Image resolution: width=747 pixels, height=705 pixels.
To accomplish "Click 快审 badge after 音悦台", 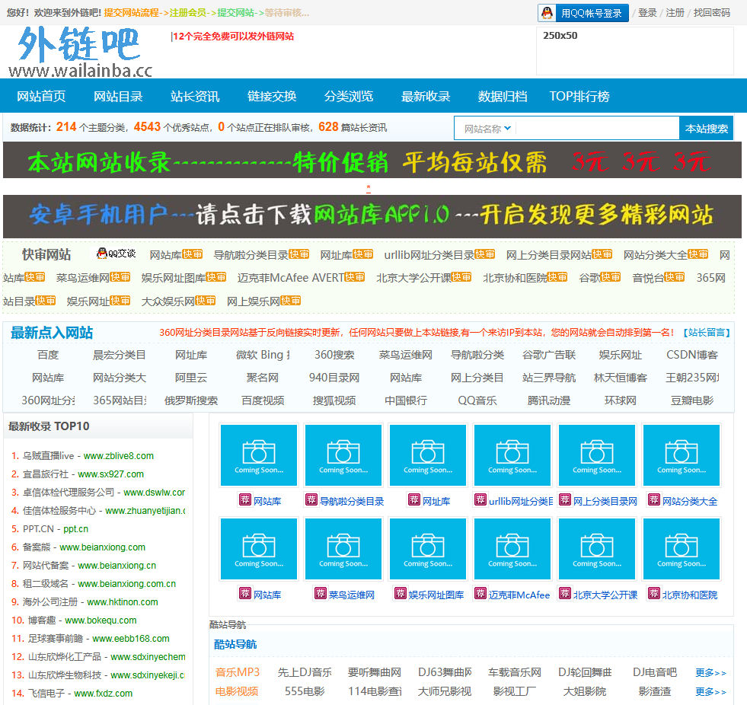I will (x=675, y=277).
